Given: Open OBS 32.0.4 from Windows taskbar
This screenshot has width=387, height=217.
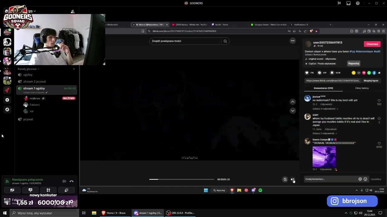Looking at the screenshot, I should tap(180, 213).
